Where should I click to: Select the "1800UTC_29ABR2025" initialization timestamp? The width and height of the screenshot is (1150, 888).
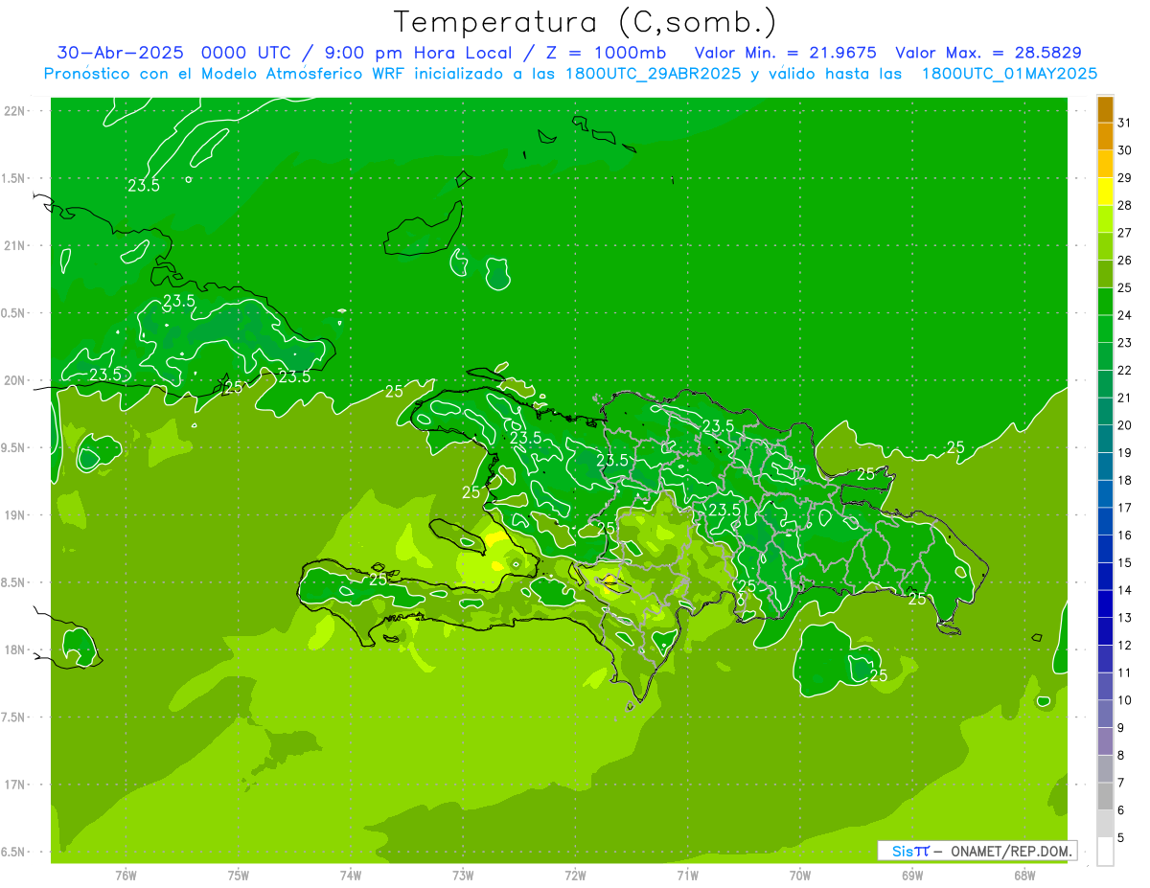pos(652,74)
